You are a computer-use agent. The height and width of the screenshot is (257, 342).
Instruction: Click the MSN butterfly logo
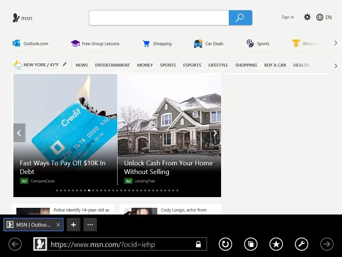(x=16, y=18)
